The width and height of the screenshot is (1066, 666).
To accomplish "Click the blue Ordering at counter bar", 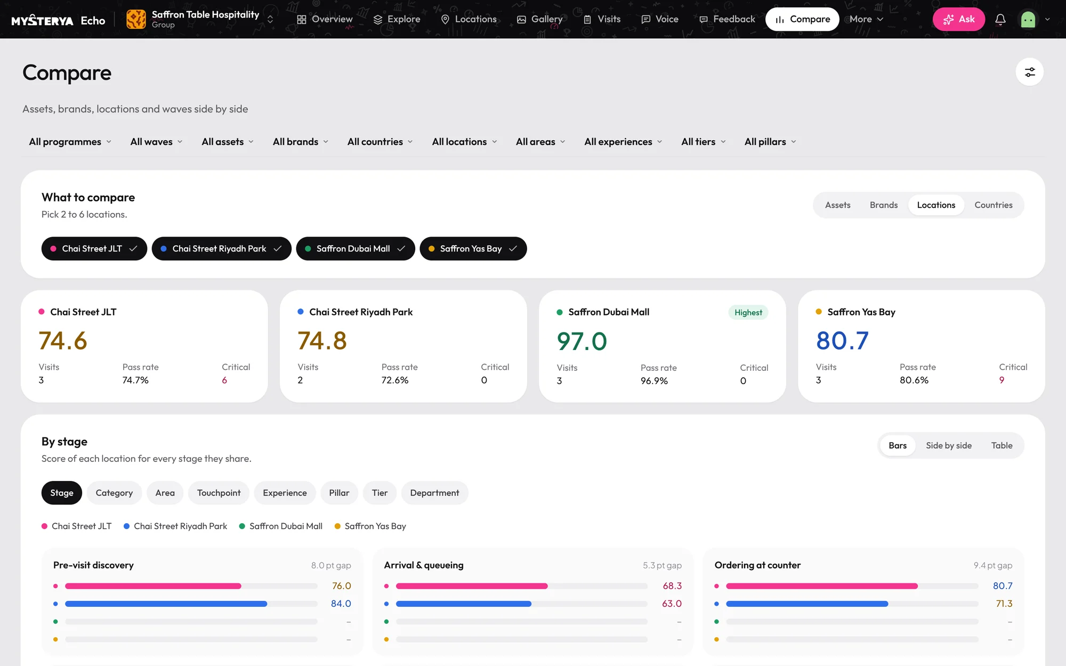I will coord(807,604).
